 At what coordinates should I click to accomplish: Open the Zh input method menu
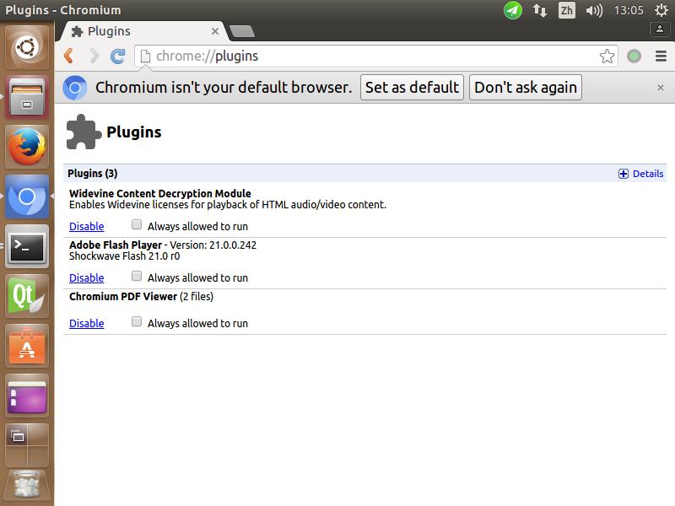566,11
